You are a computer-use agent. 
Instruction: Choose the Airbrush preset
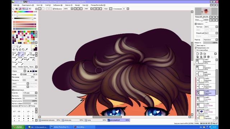pos(32,59)
